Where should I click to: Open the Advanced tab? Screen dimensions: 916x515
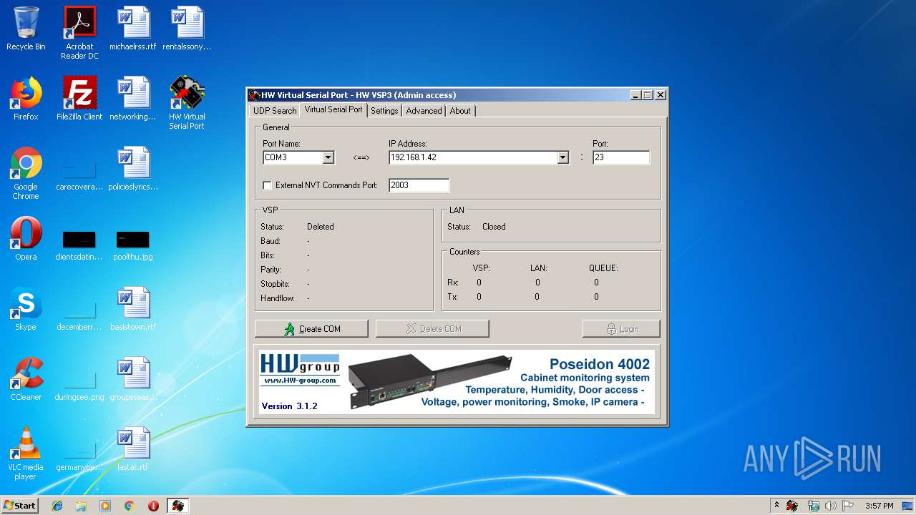tap(424, 111)
